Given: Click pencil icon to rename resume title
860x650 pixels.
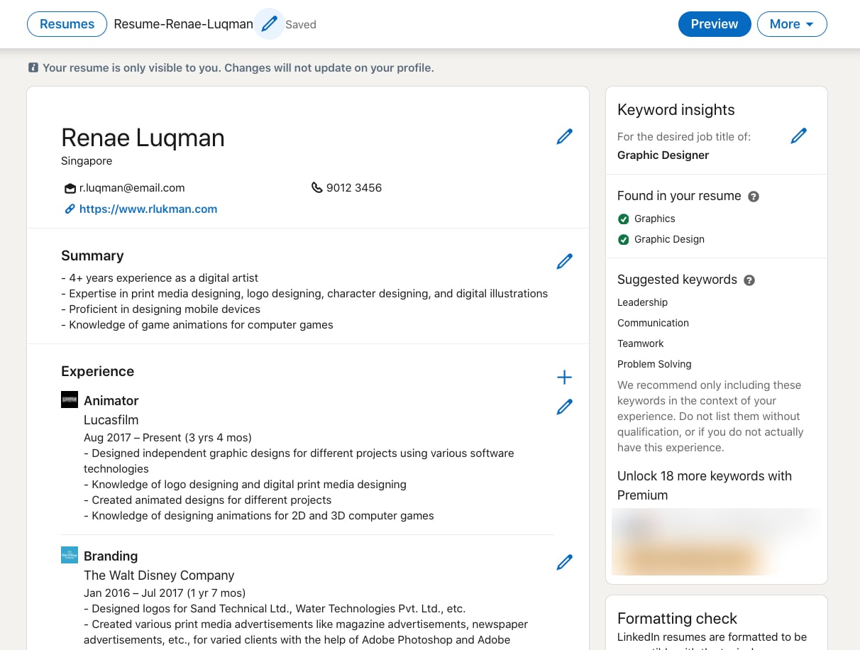Looking at the screenshot, I should [269, 24].
